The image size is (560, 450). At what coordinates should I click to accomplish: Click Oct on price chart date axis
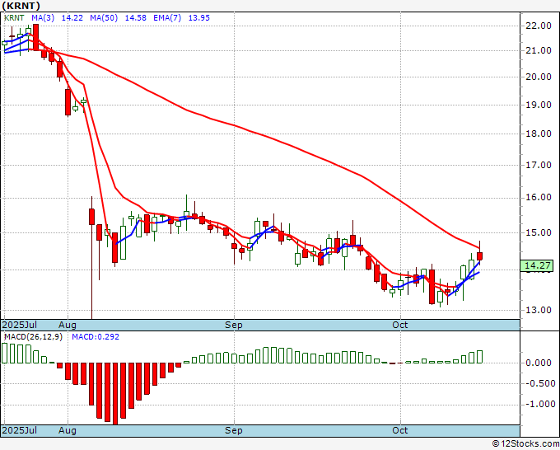400,325
